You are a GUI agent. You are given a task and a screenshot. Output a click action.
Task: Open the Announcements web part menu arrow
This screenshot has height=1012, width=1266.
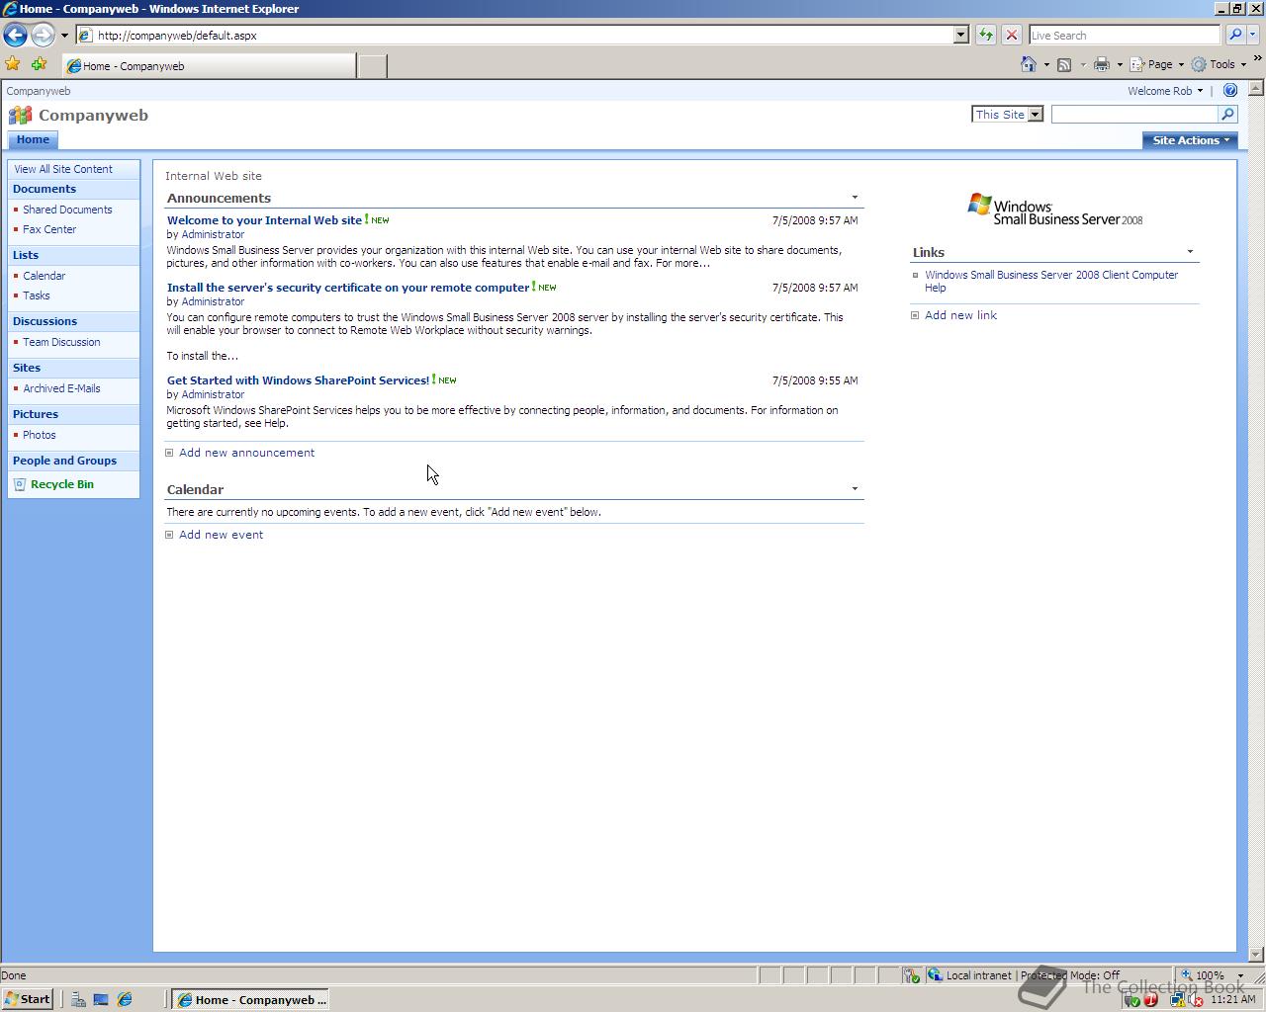(x=855, y=198)
